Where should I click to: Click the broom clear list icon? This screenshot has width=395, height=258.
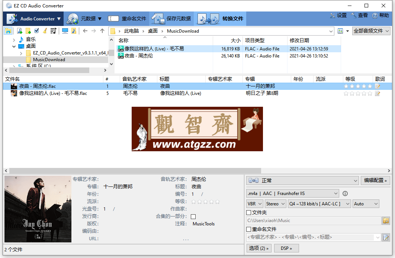[x=45, y=31]
